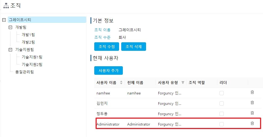
Task: Select 개발1팀 in the organization tree
Action: pyautogui.click(x=28, y=35)
